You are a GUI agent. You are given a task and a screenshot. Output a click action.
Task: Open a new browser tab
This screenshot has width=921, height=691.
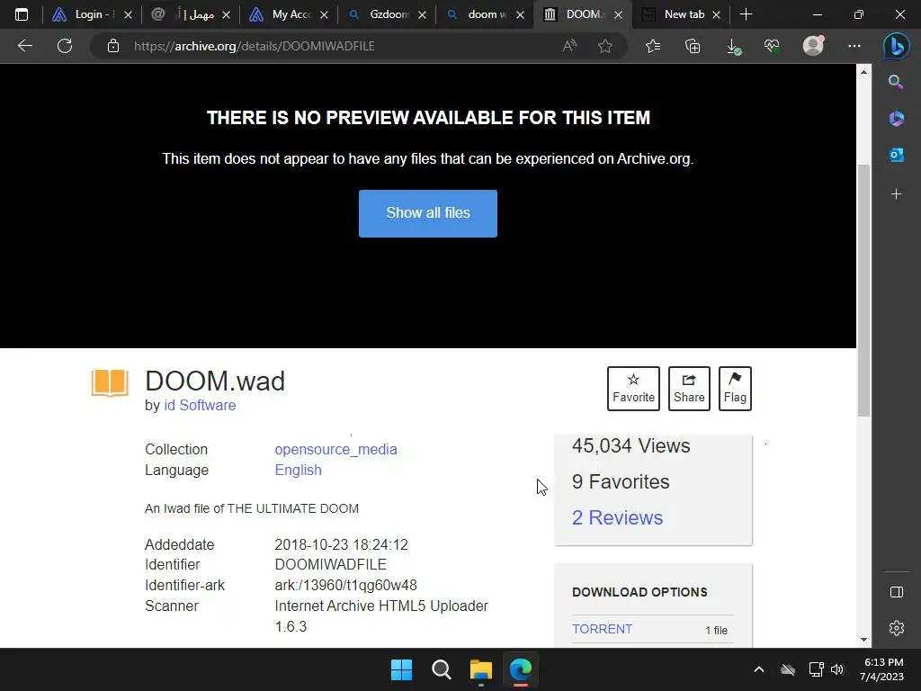click(x=746, y=14)
